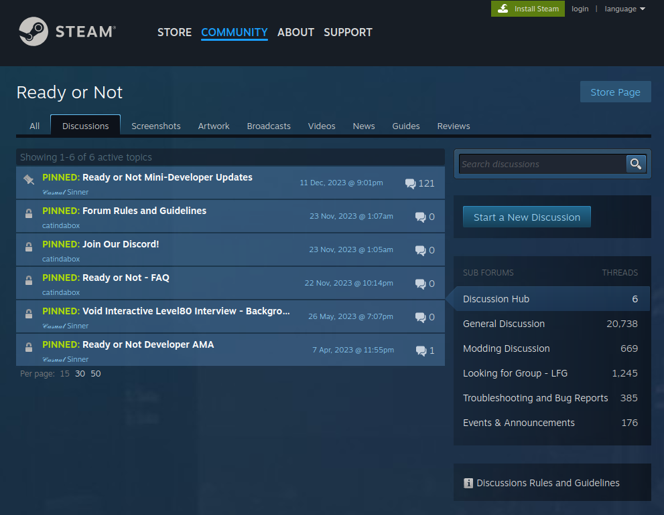Click the 11 Dec, 2023 @ 9:01pm timestamp
664x515 pixels.
tap(341, 183)
